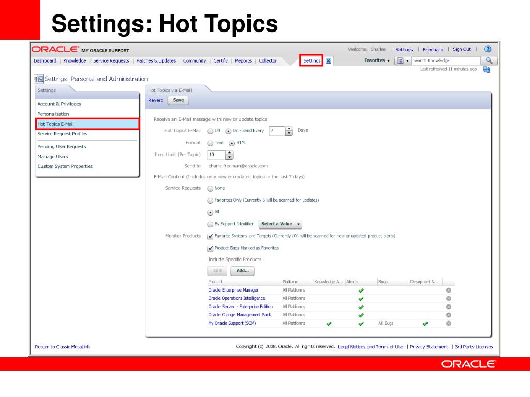Select None for Service Requests
This screenshot has width=530, height=397.
tap(210, 189)
